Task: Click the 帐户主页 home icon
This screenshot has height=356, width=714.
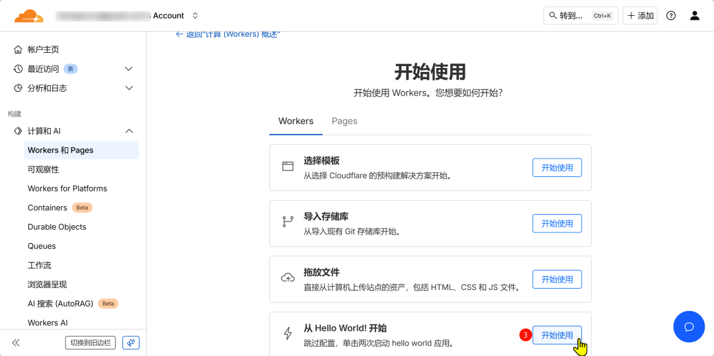Action: coord(18,50)
